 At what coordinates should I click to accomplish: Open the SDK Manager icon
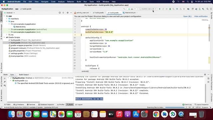(203, 9)
